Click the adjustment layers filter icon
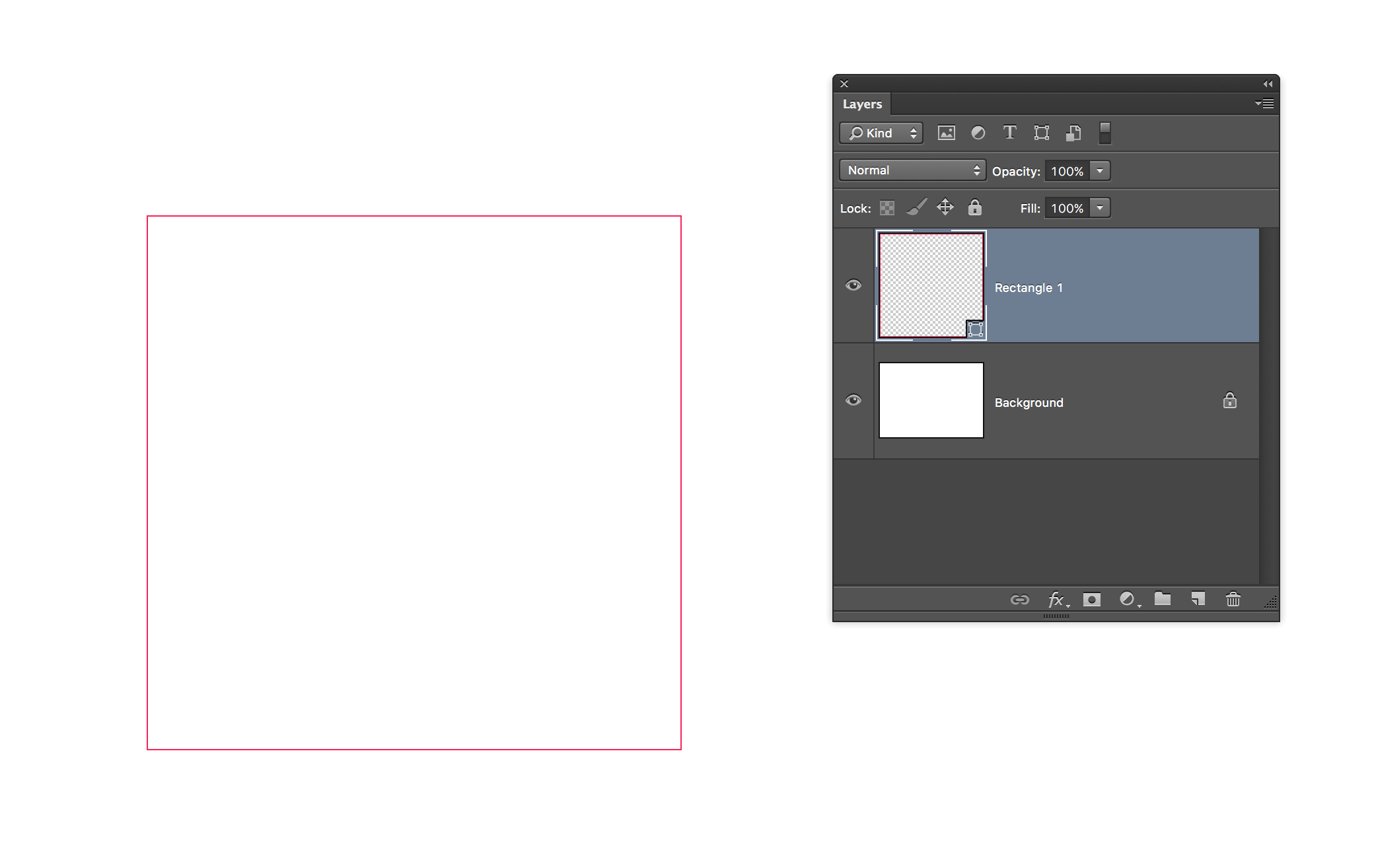The height and width of the screenshot is (852, 1374). (978, 133)
